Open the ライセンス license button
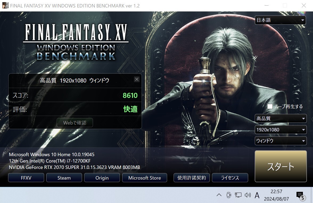Screen dimensions: 313x203 [230, 178]
